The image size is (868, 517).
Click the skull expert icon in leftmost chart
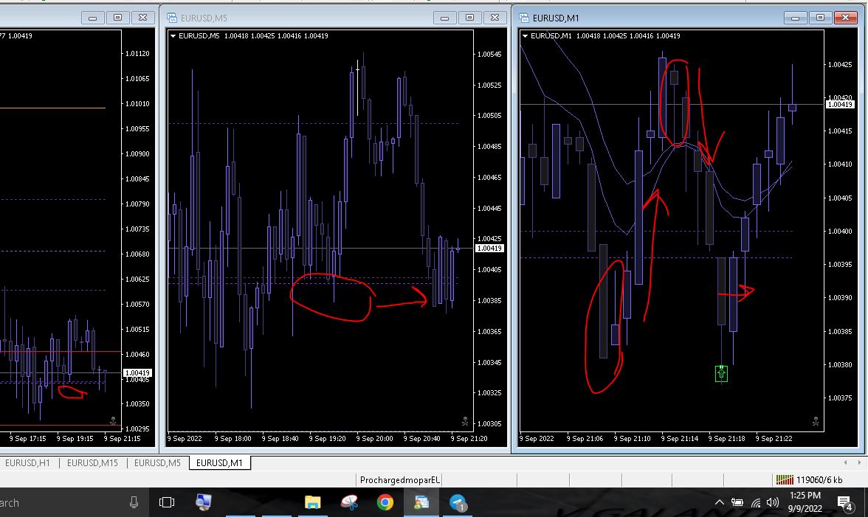(113, 421)
